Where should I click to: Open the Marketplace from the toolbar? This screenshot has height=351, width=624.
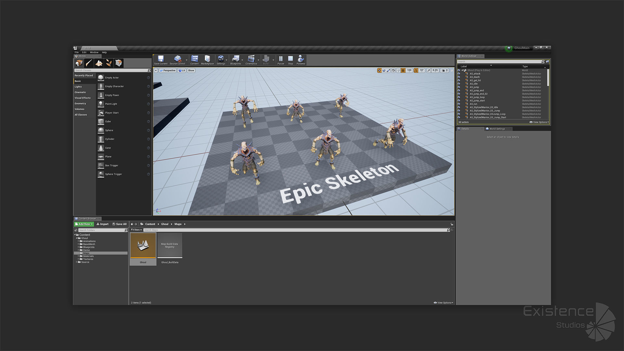tap(207, 59)
